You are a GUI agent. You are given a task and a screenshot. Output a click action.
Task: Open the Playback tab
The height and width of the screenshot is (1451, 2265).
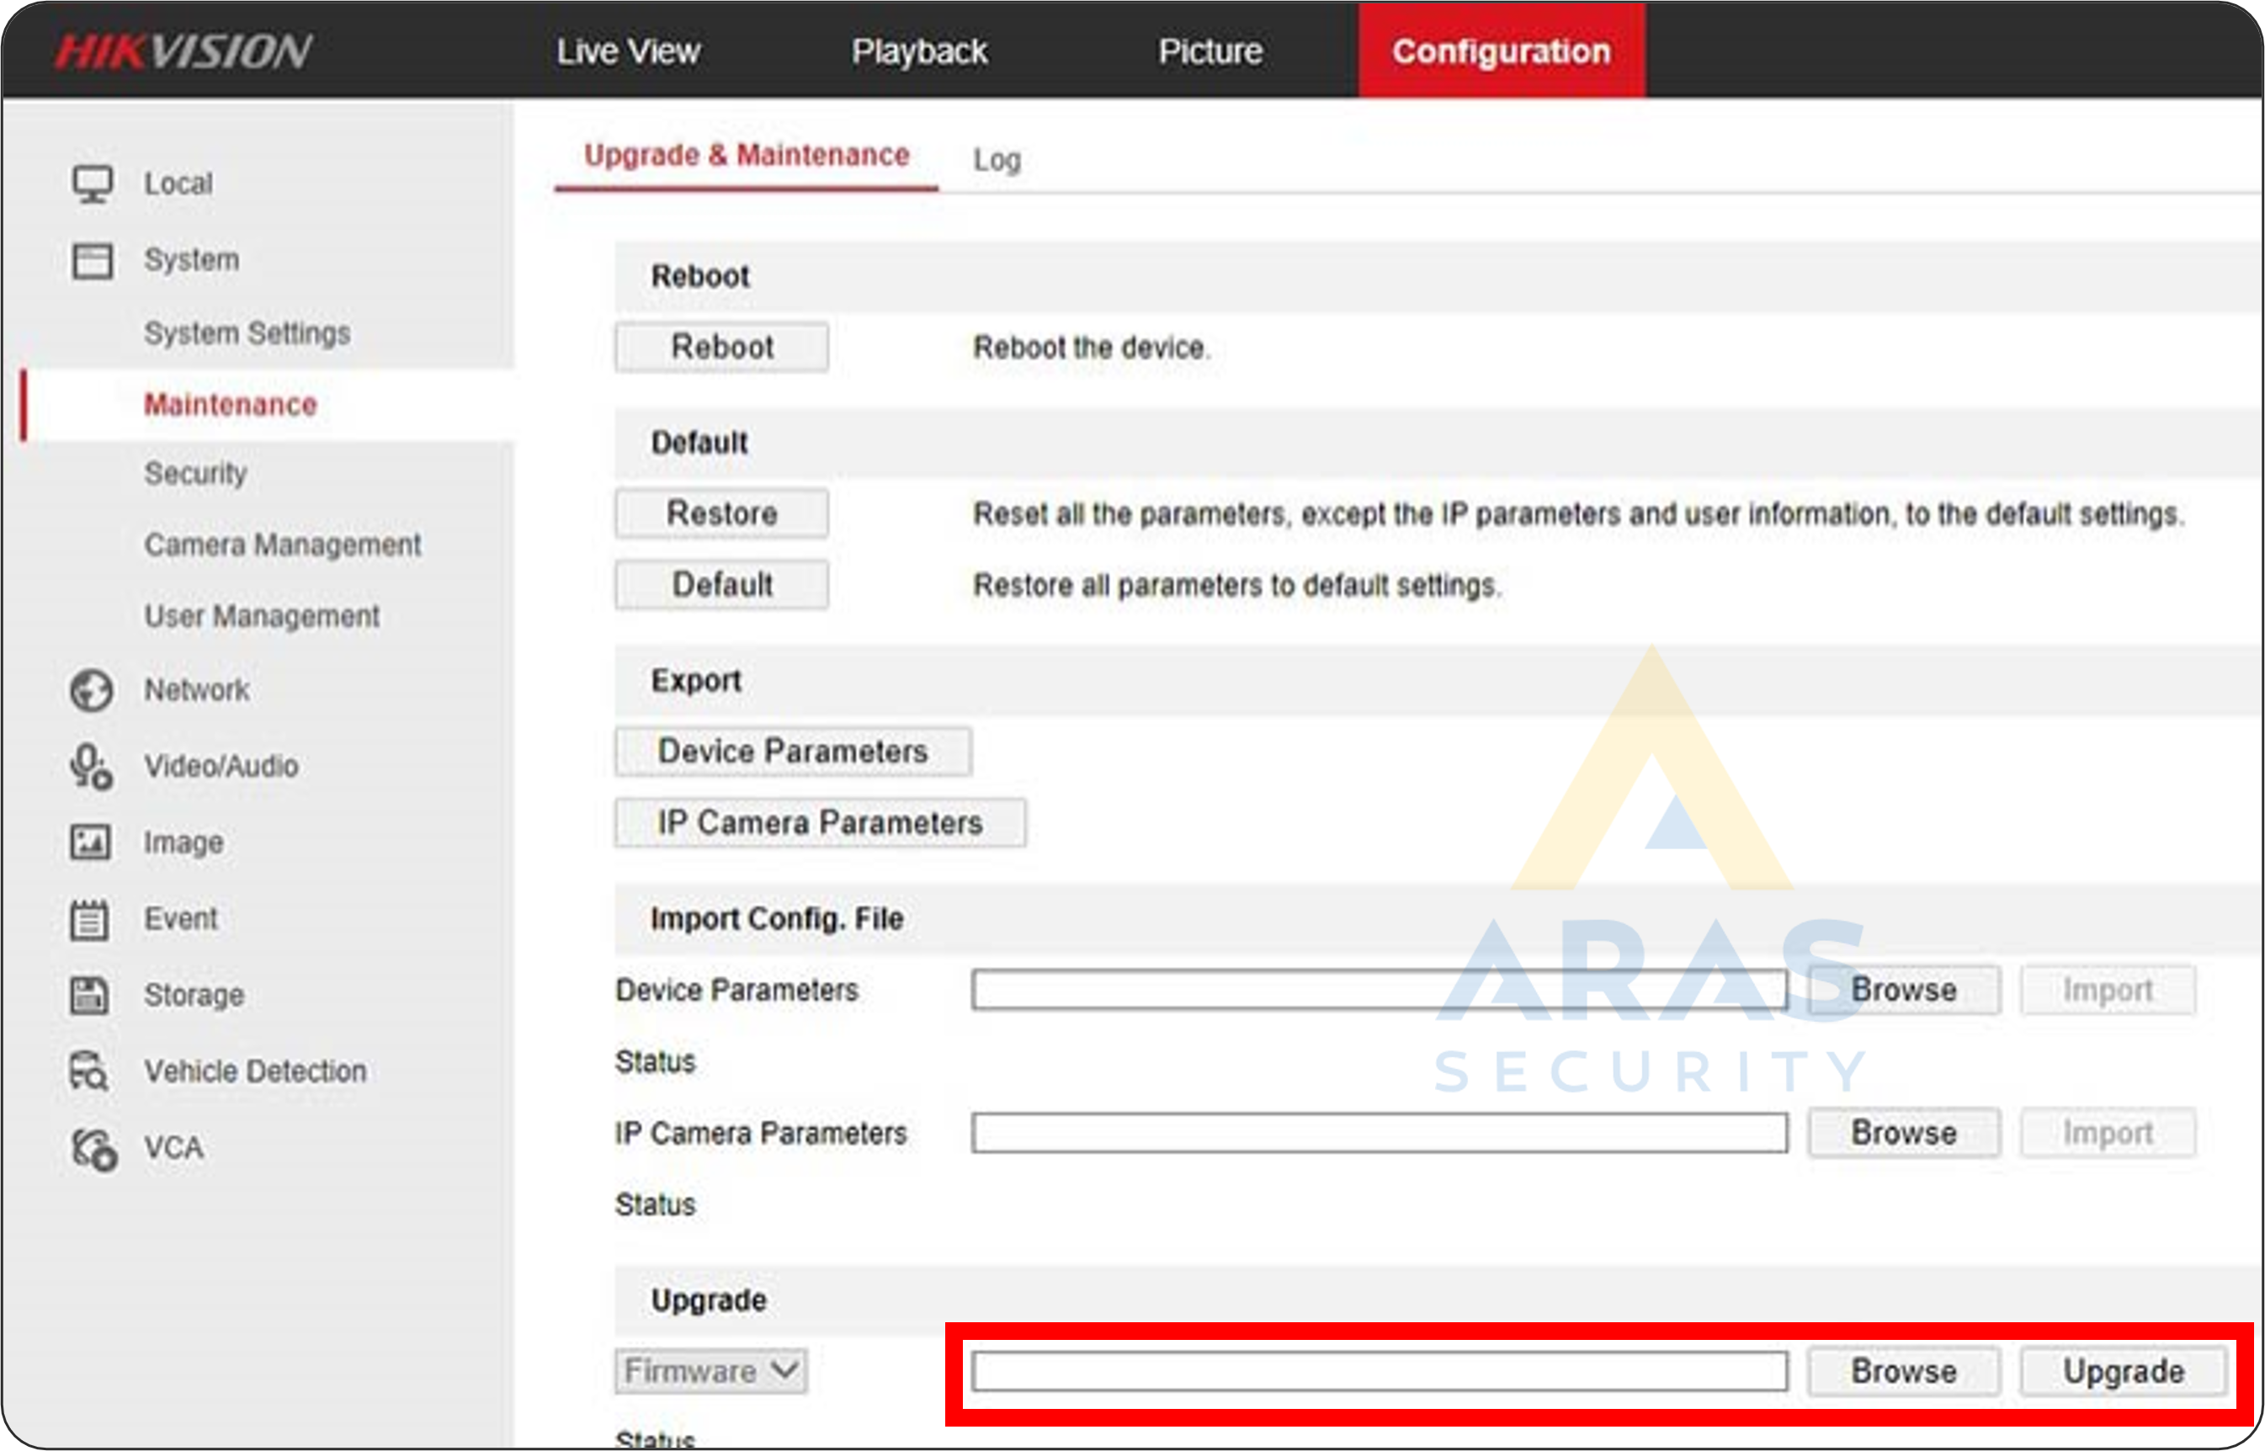pyautogui.click(x=920, y=50)
